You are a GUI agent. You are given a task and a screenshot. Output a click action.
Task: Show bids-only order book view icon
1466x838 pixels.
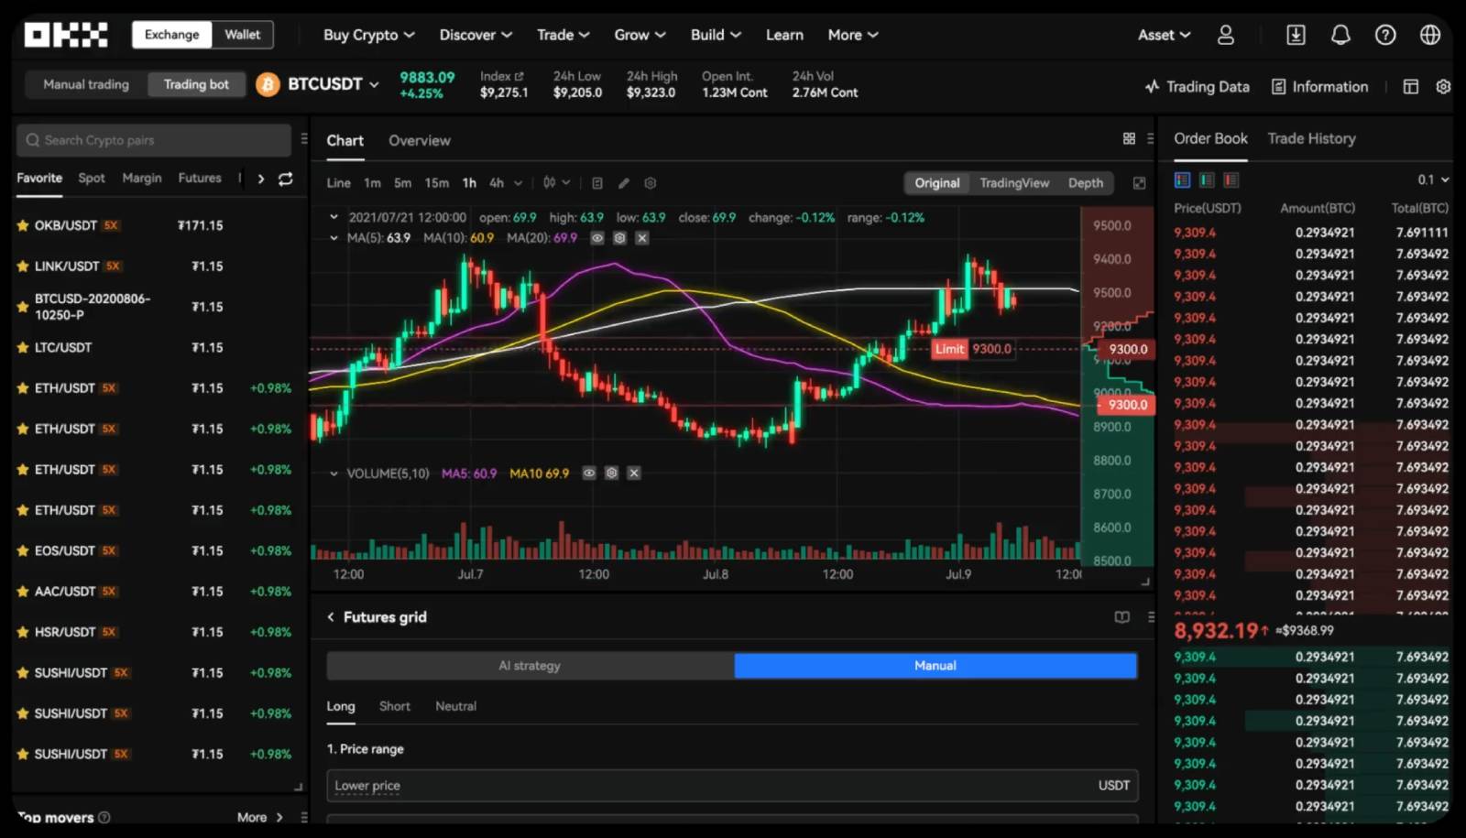tap(1207, 180)
